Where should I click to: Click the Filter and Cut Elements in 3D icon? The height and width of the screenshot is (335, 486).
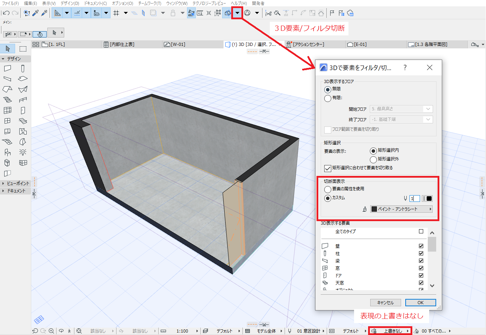pos(227,13)
